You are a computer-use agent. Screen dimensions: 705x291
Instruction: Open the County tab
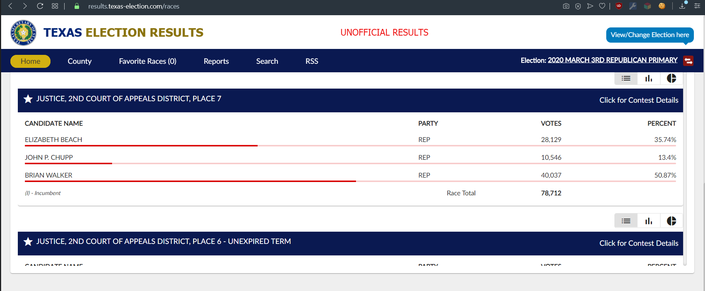[x=79, y=61]
